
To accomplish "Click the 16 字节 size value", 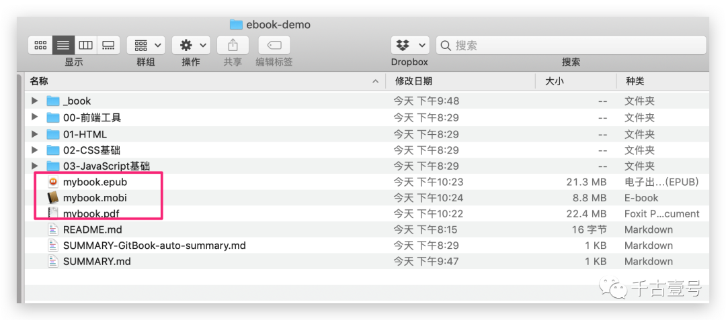I will click(x=590, y=229).
